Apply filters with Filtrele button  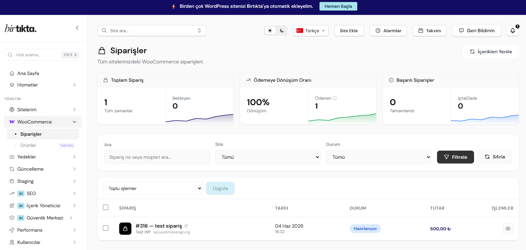(455, 157)
